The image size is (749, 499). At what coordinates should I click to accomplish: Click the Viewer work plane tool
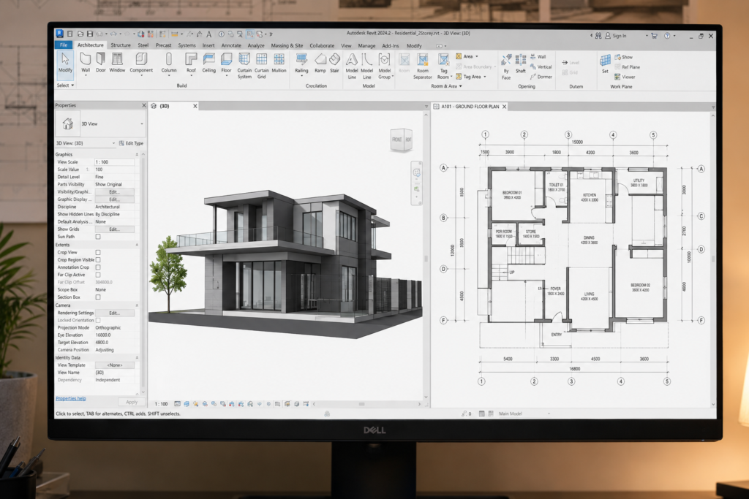point(625,77)
